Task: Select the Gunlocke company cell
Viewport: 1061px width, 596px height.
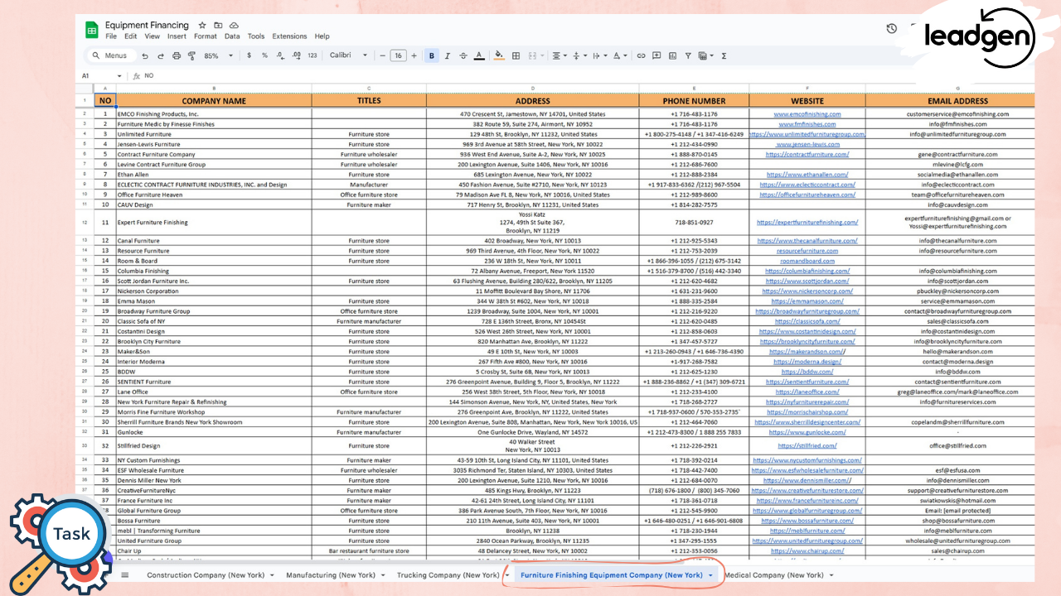Action: (214, 432)
